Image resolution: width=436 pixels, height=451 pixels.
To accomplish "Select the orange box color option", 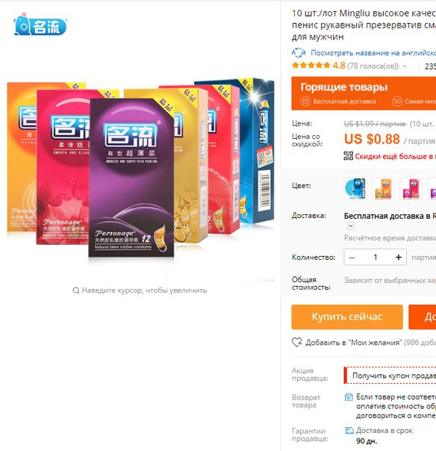I will 383,189.
